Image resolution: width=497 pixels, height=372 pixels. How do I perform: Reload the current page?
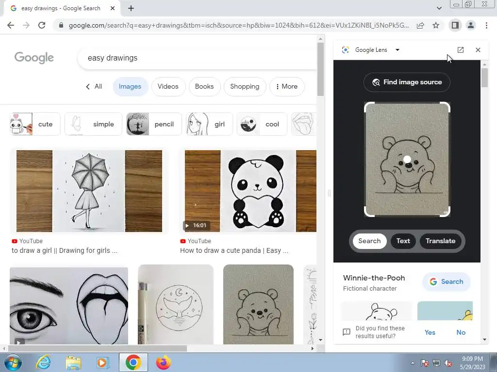[42, 25]
